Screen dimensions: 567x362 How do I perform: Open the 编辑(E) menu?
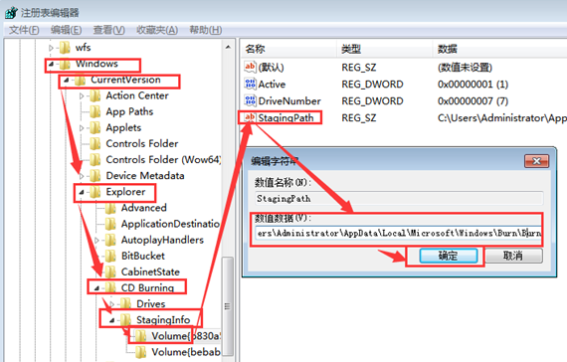tap(67, 30)
